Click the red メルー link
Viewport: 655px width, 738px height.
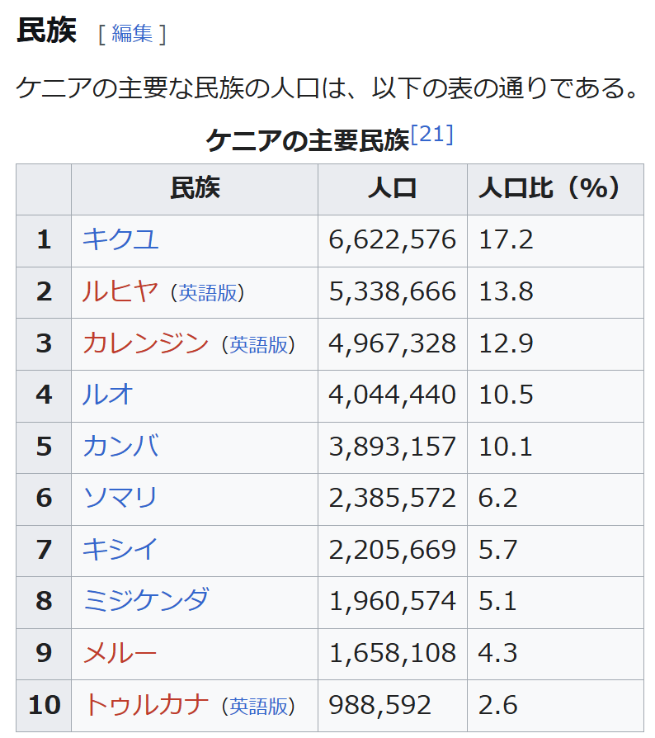coord(120,653)
